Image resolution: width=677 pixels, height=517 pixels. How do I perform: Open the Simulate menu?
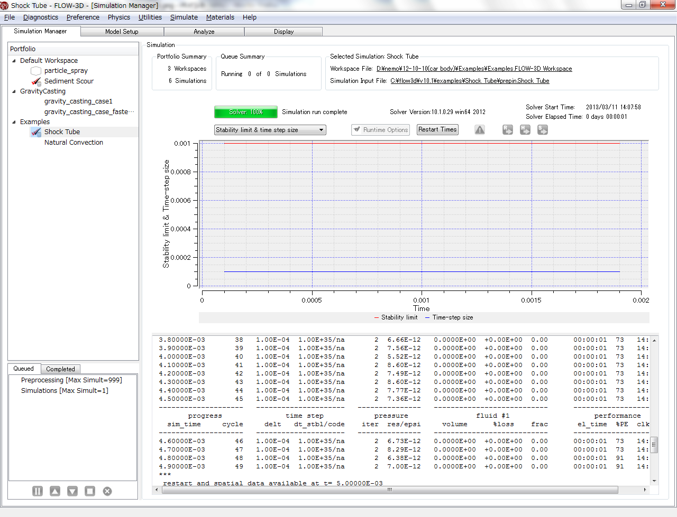pyautogui.click(x=184, y=17)
